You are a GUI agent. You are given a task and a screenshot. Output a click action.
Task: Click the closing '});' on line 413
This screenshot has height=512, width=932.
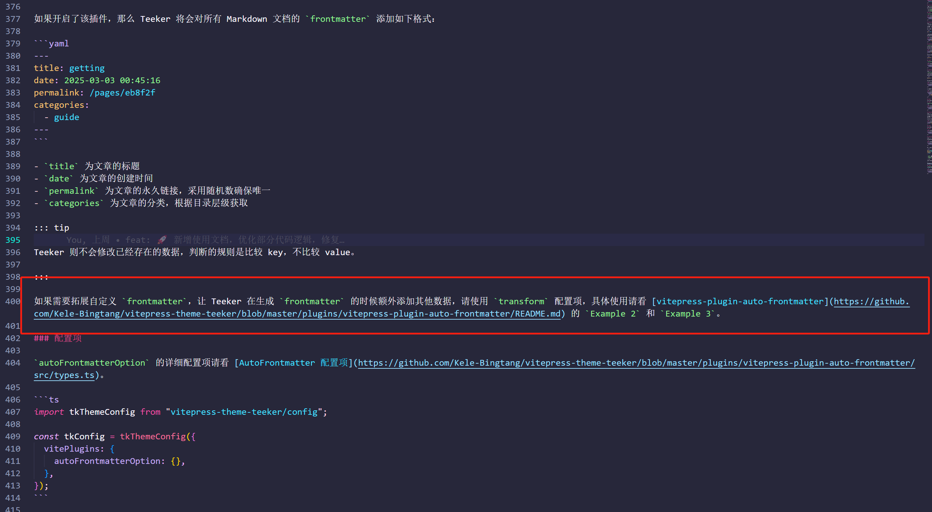coord(41,486)
